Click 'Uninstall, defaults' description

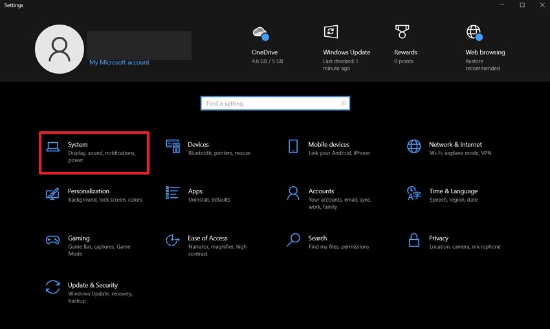click(209, 200)
